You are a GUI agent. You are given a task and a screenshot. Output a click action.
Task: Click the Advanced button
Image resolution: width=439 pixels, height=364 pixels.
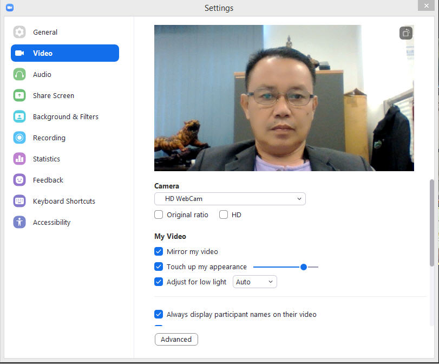(x=176, y=339)
